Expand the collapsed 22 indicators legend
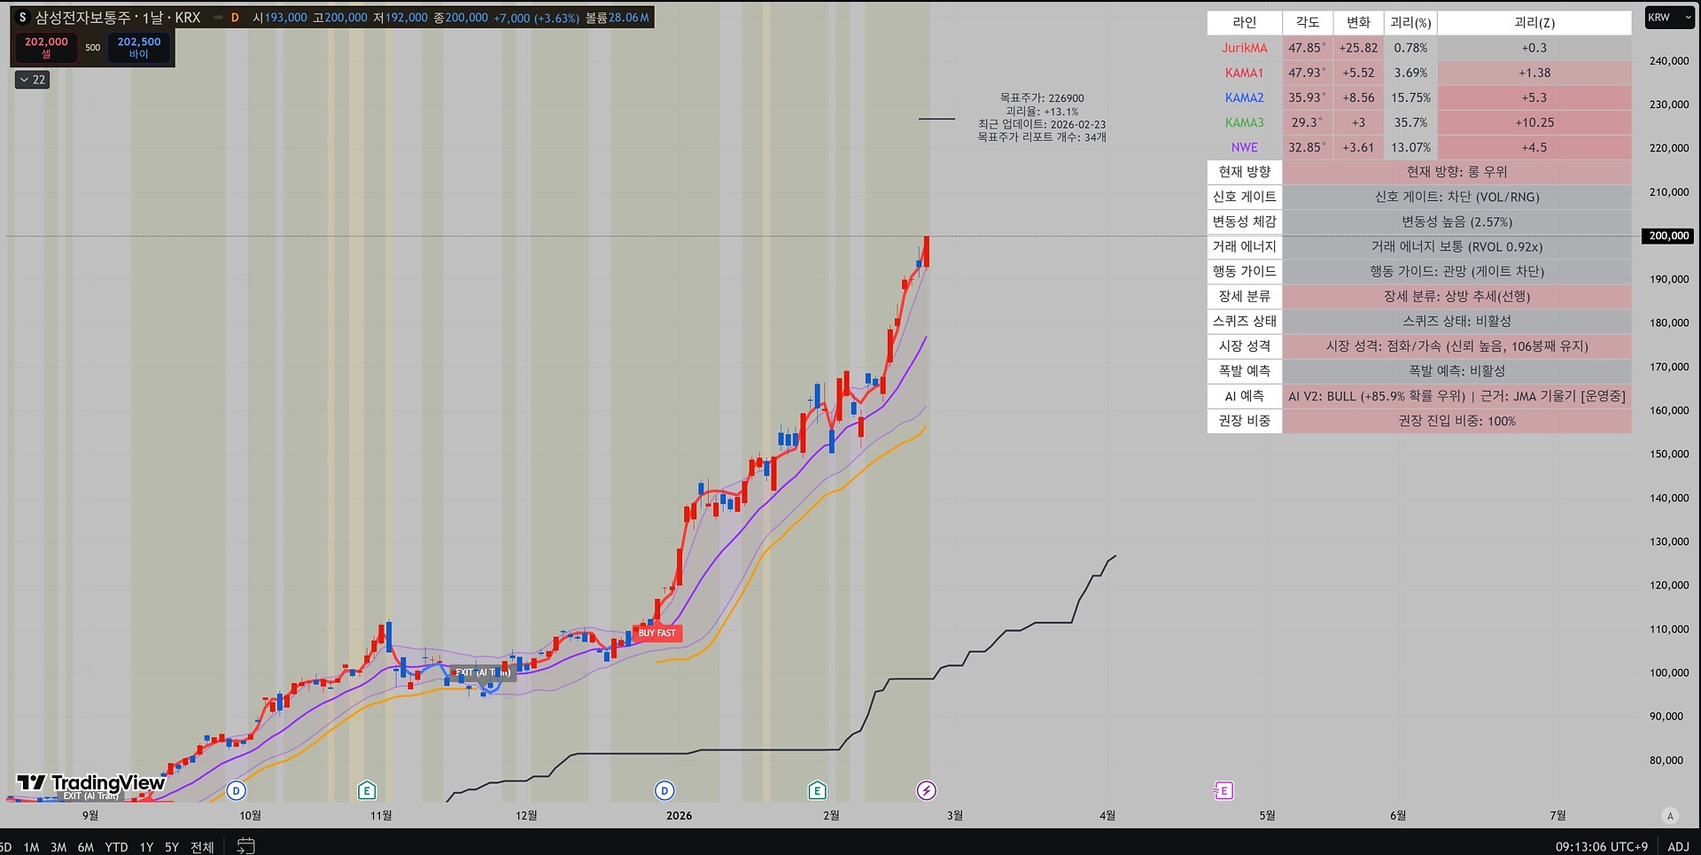 point(32,80)
